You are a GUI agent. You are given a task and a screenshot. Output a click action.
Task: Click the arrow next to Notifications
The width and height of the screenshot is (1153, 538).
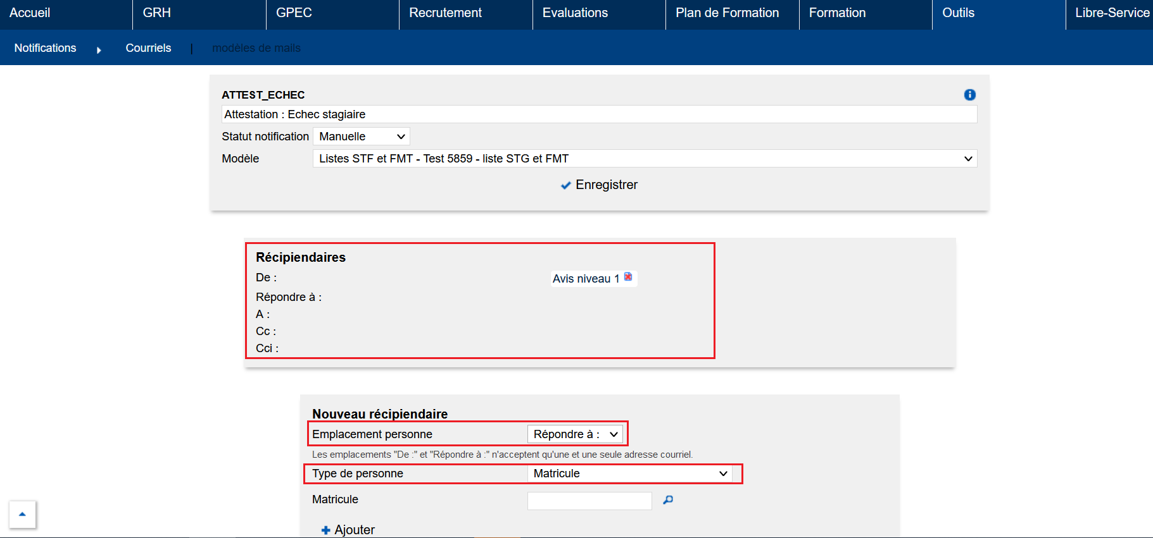(99, 50)
